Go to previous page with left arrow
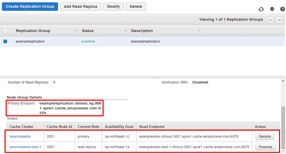Viewport: 286px width, 154px height. [271, 20]
